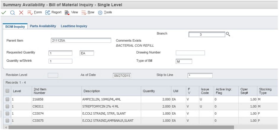
Task: Click the Tools gear icon
Action: [100, 13]
